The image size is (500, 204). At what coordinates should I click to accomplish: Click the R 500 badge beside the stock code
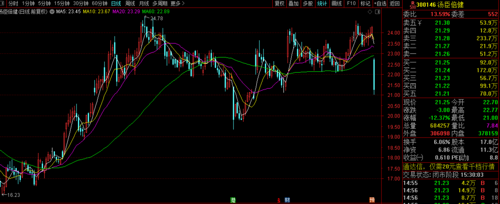412,5
